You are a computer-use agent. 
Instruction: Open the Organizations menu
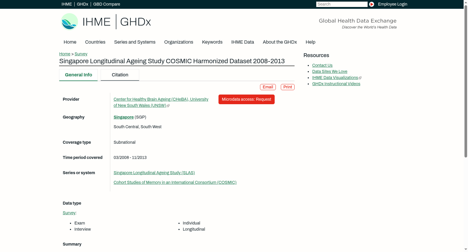(179, 42)
